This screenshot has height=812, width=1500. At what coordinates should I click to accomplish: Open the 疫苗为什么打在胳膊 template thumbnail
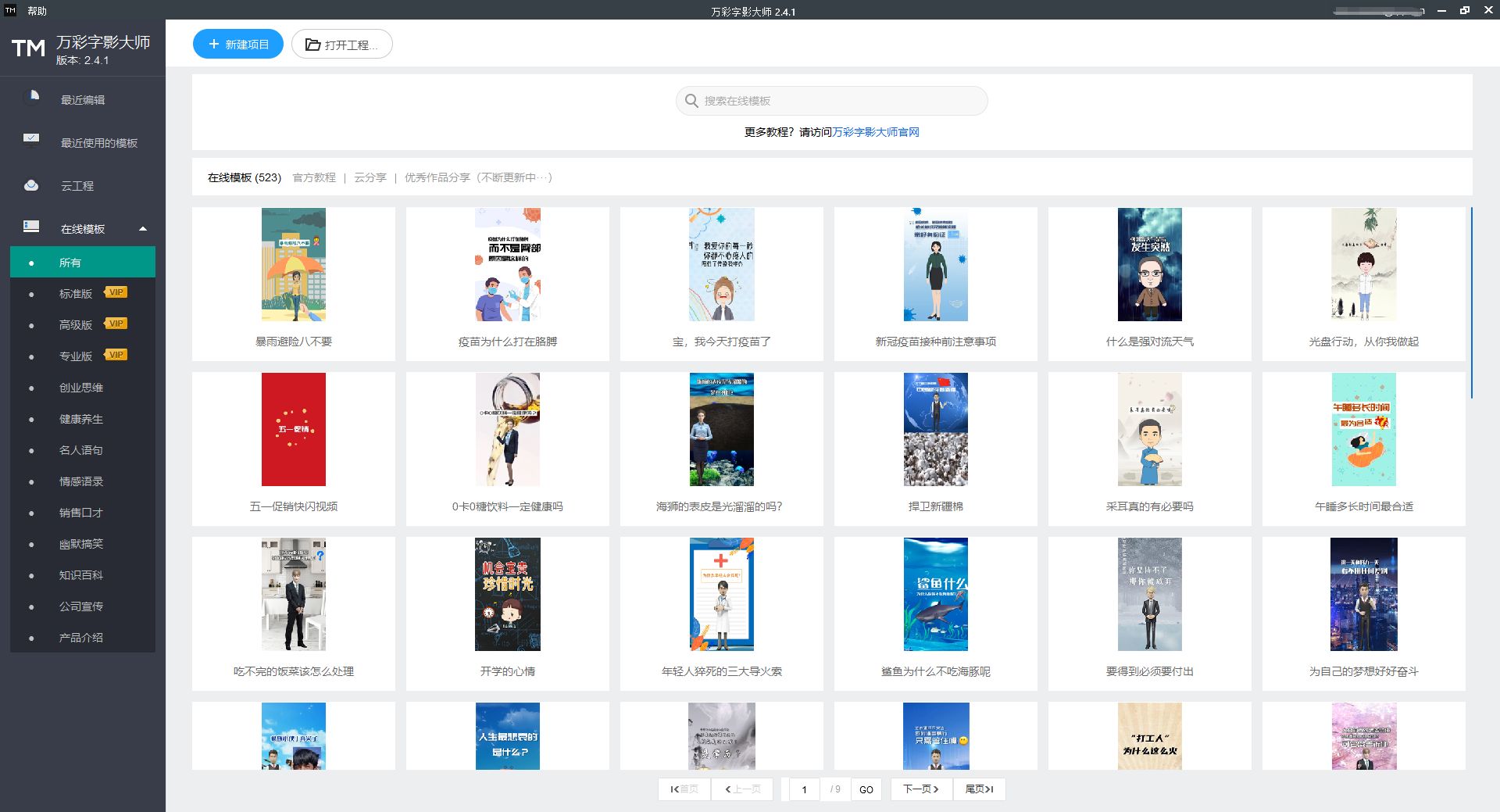point(508,264)
